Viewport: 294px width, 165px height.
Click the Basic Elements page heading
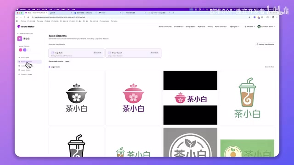57,36
